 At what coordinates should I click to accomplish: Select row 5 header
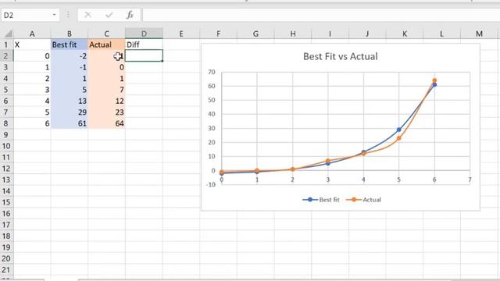(x=6, y=90)
